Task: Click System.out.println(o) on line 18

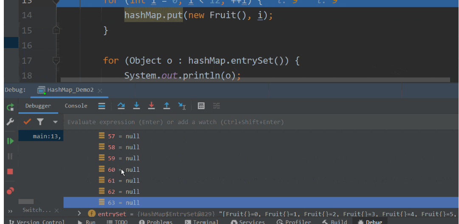Action: click(180, 76)
